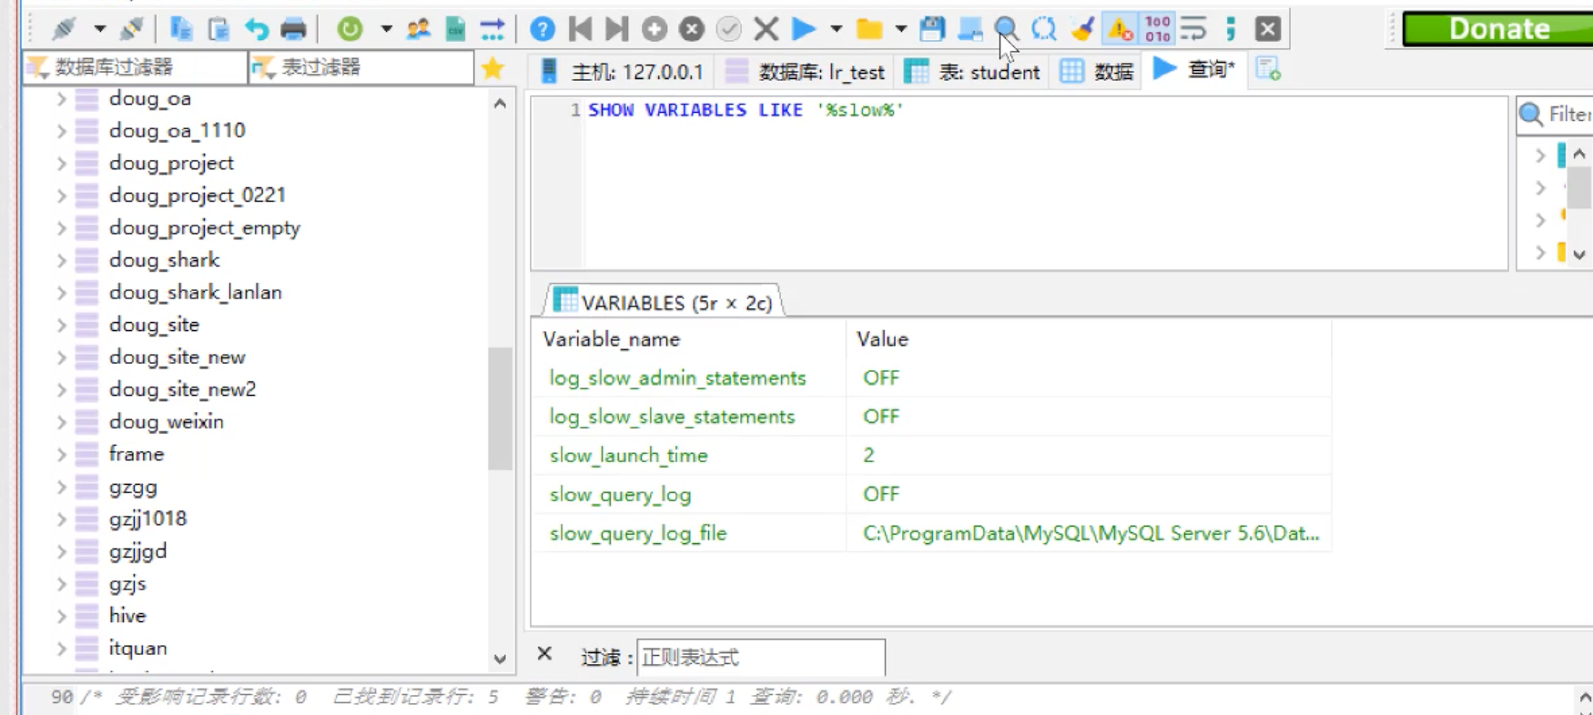The image size is (1593, 715).
Task: Click the find text magnifier icon
Action: (1006, 29)
